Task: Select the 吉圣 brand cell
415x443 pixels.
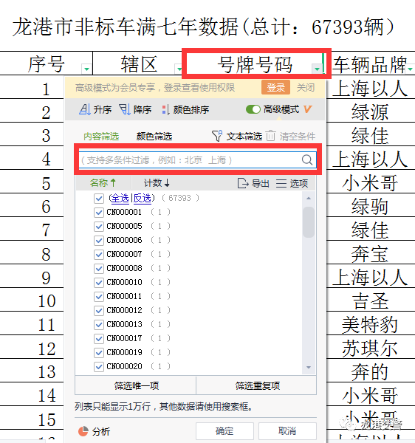Action: pyautogui.click(x=370, y=301)
